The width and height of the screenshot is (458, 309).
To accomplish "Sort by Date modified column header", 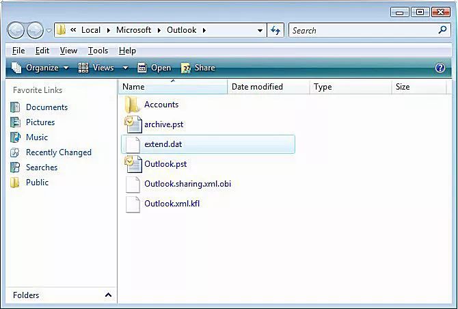I will 269,87.
